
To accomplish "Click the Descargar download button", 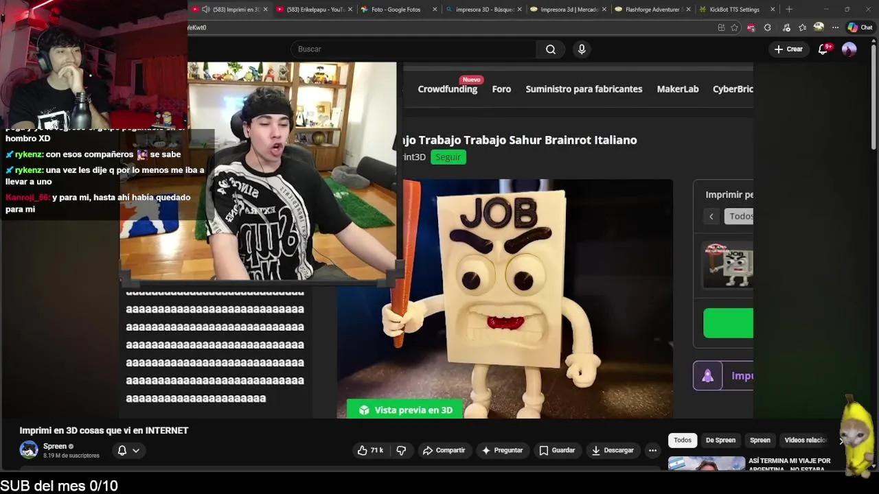I will [x=613, y=450].
